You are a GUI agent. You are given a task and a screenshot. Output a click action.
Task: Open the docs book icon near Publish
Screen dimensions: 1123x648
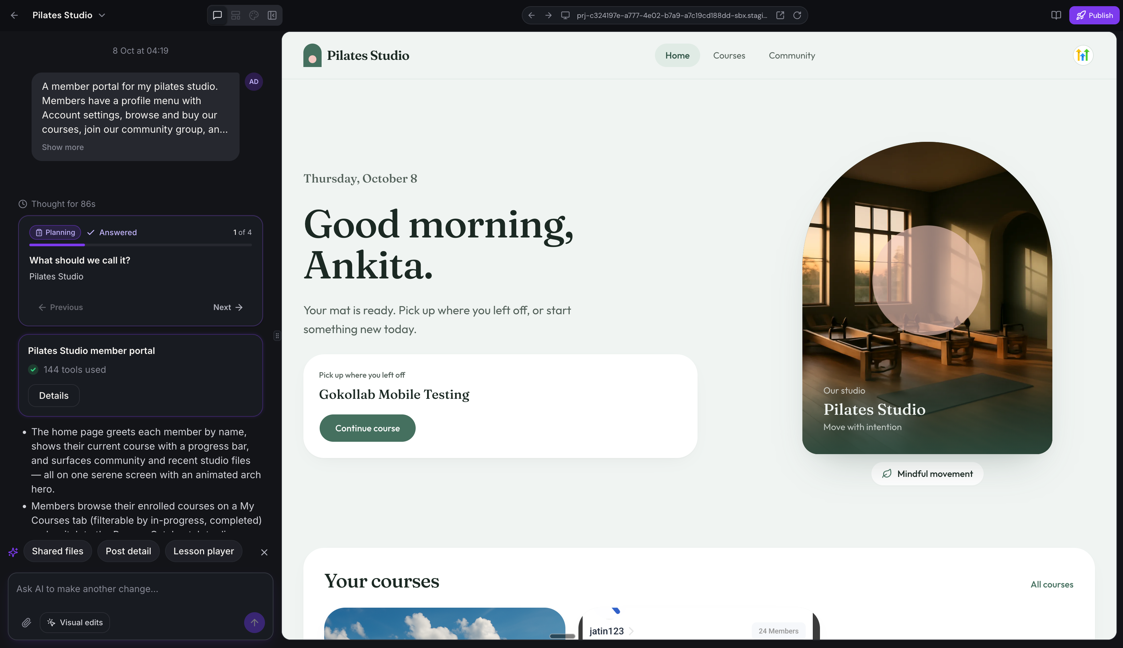click(1056, 15)
